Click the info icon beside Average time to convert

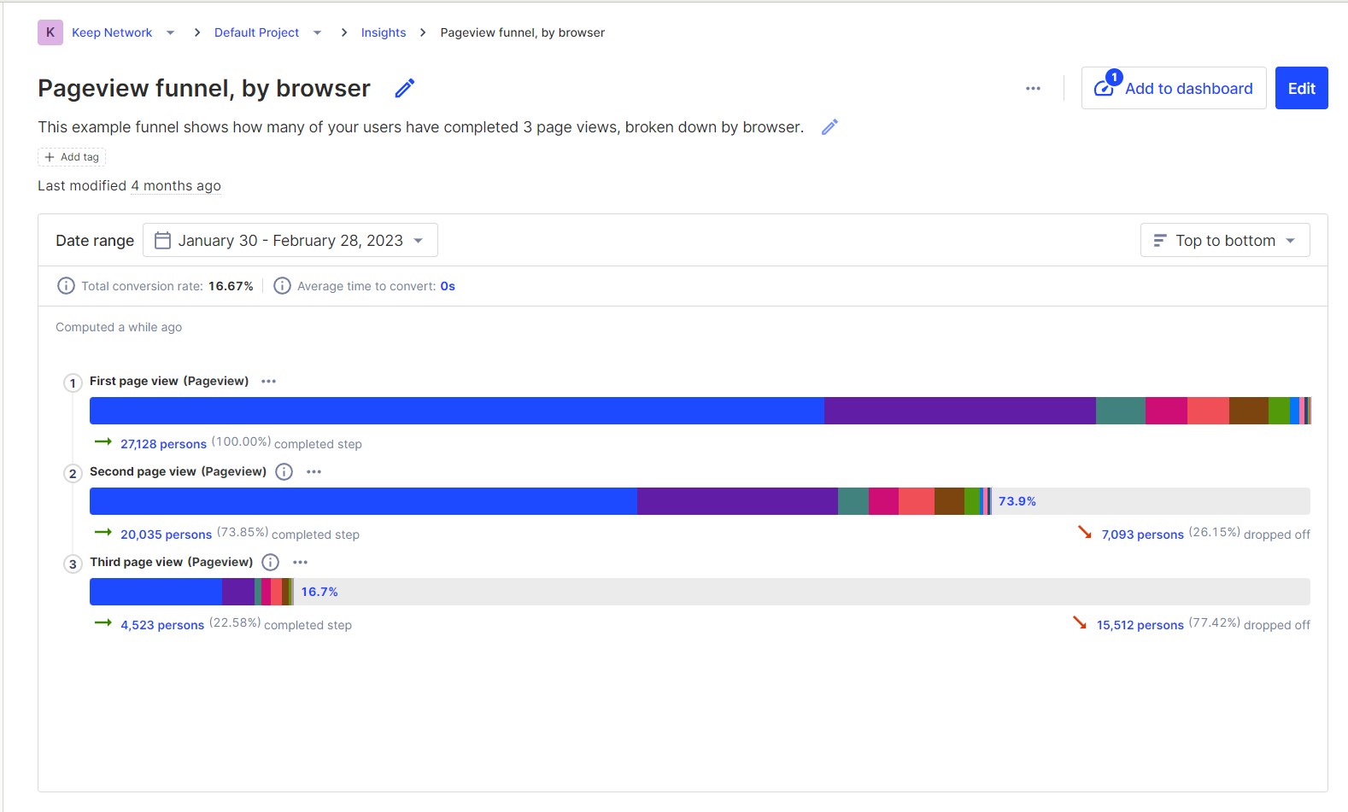pyautogui.click(x=282, y=285)
